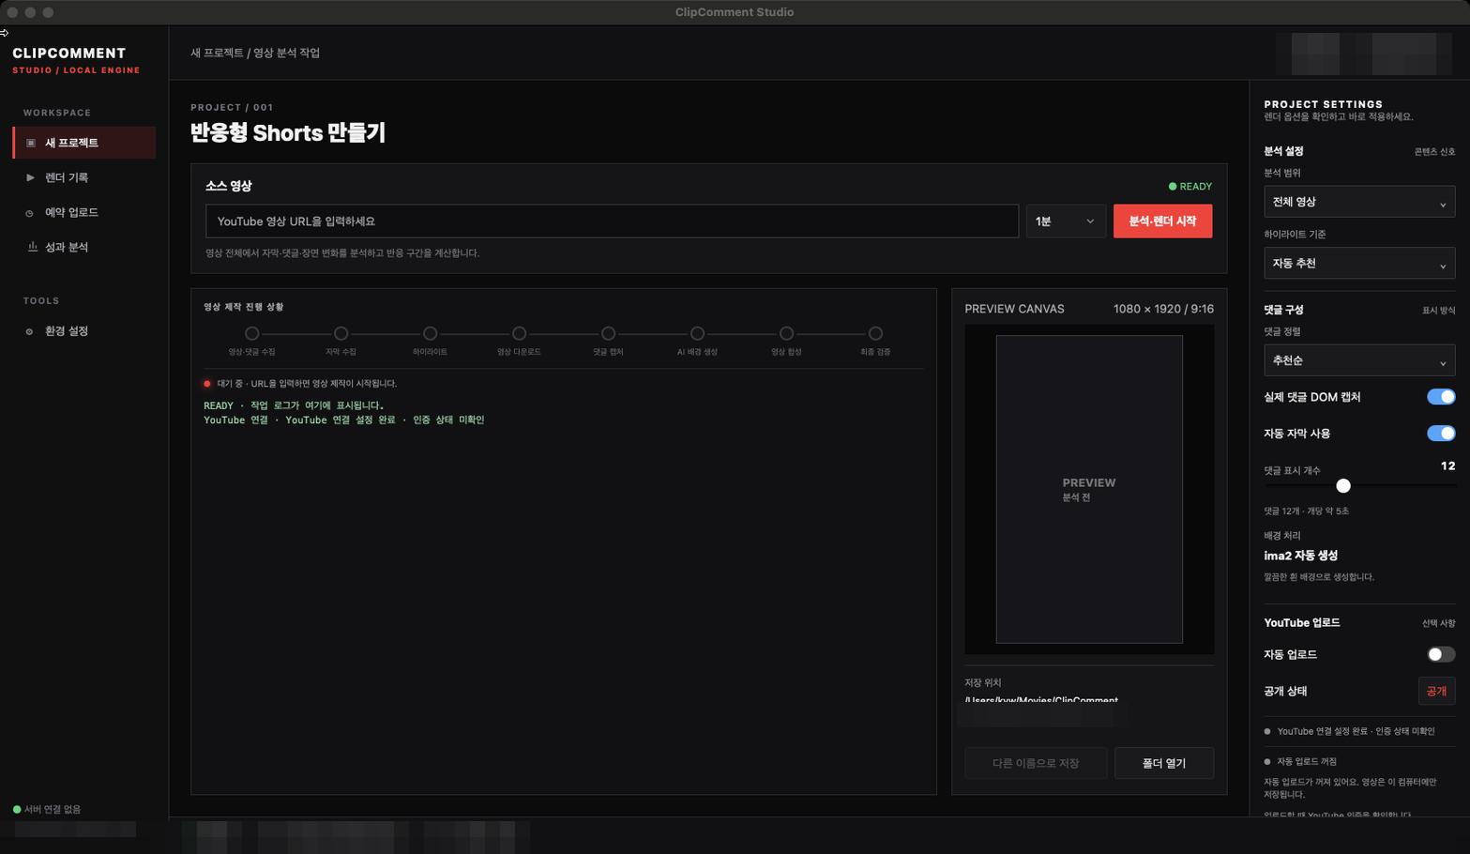Click the 성과 분석 chart icon
This screenshot has height=854, width=1470.
click(32, 247)
